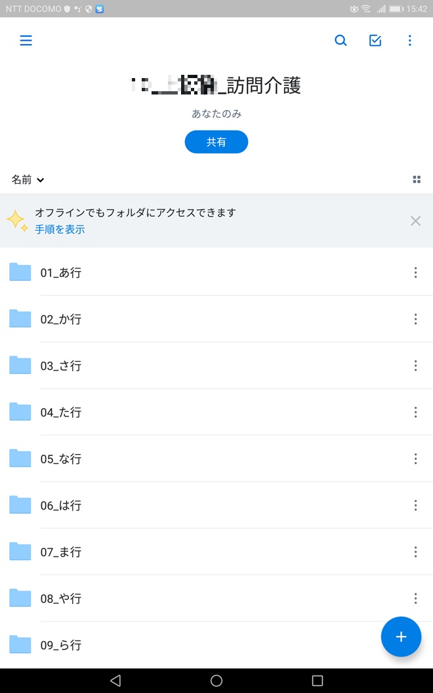Screen dimensions: 433x693
Task: Tap the search magnifier icon
Action: click(x=340, y=41)
